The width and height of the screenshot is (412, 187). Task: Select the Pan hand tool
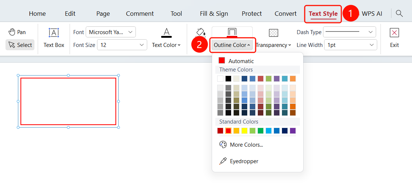point(17,32)
